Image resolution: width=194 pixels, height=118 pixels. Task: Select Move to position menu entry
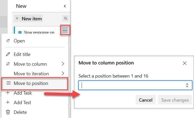pos(35,83)
